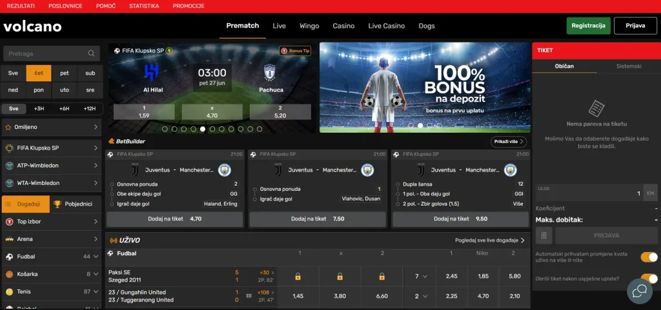Screen dimensions: 661x310
Task: Click the Registracija button
Action: coord(589,26)
